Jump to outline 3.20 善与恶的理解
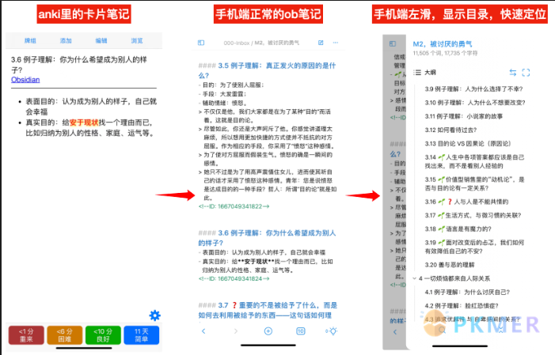 point(450,265)
